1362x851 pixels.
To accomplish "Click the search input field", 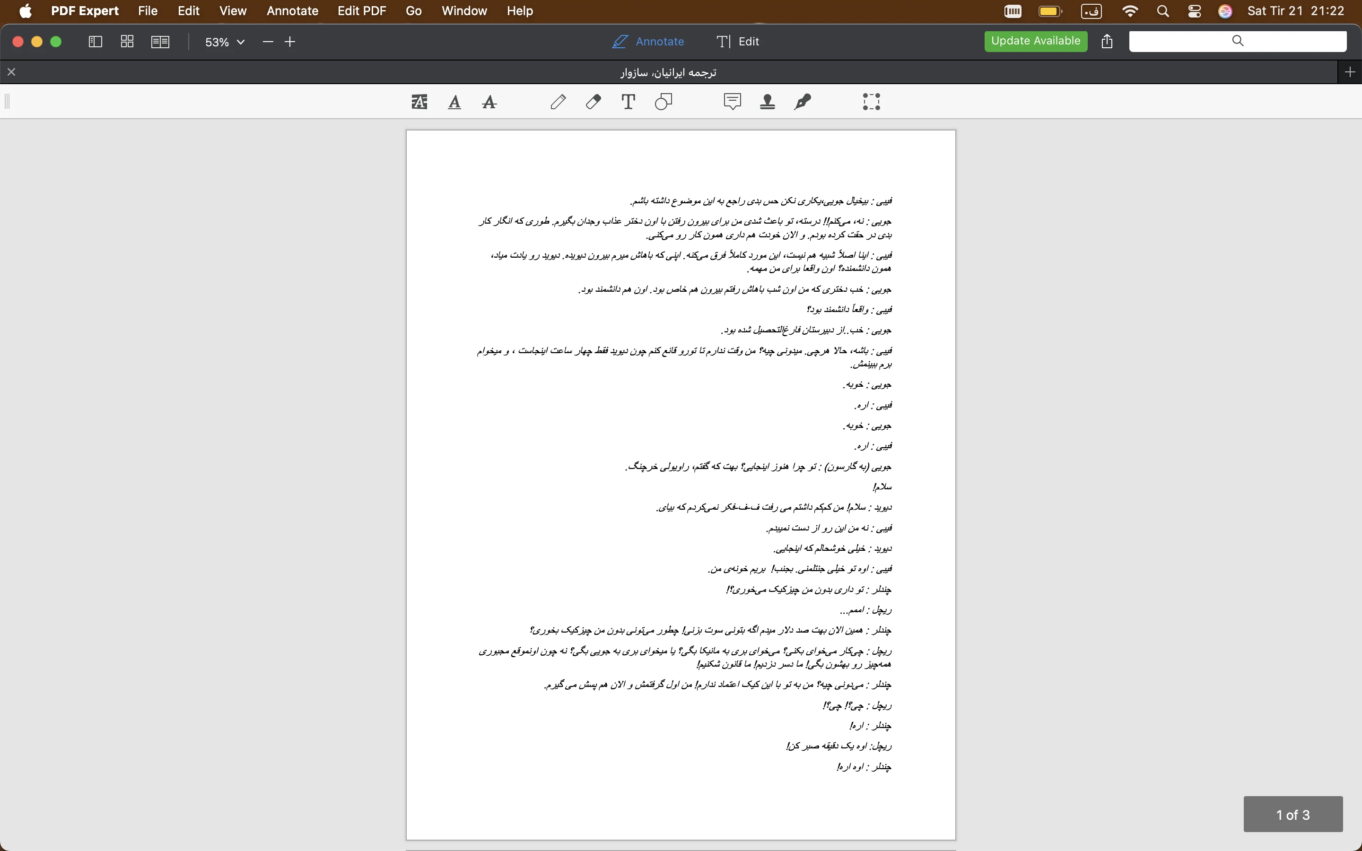I will tap(1237, 41).
